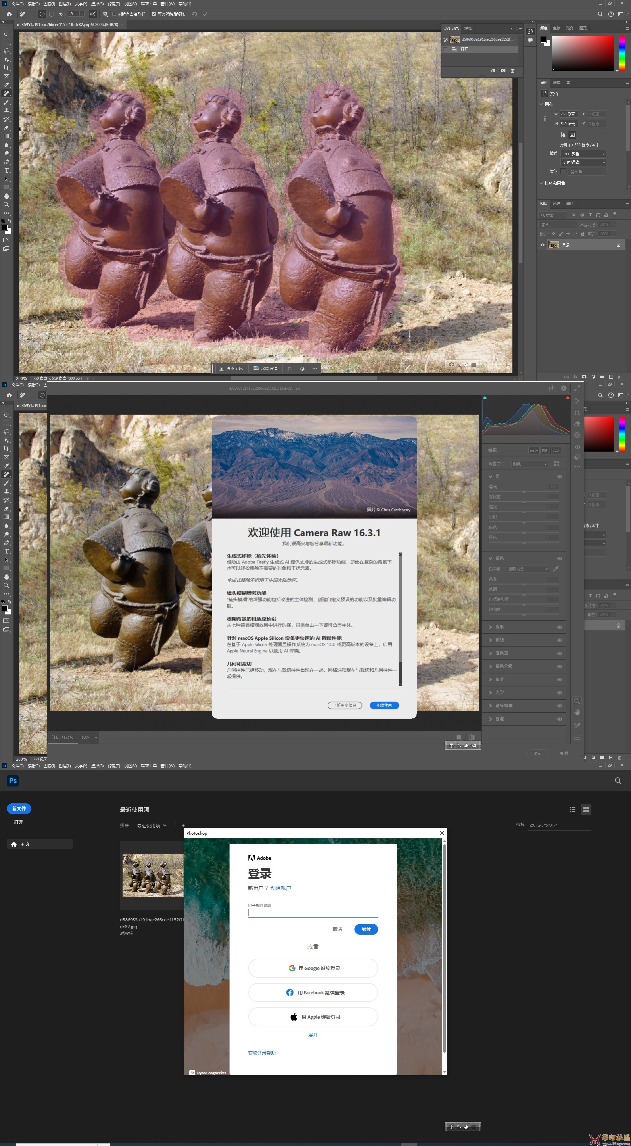Toggle eye for 颜色 panel in Camera Raw
The height and width of the screenshot is (1146, 631).
(559, 558)
